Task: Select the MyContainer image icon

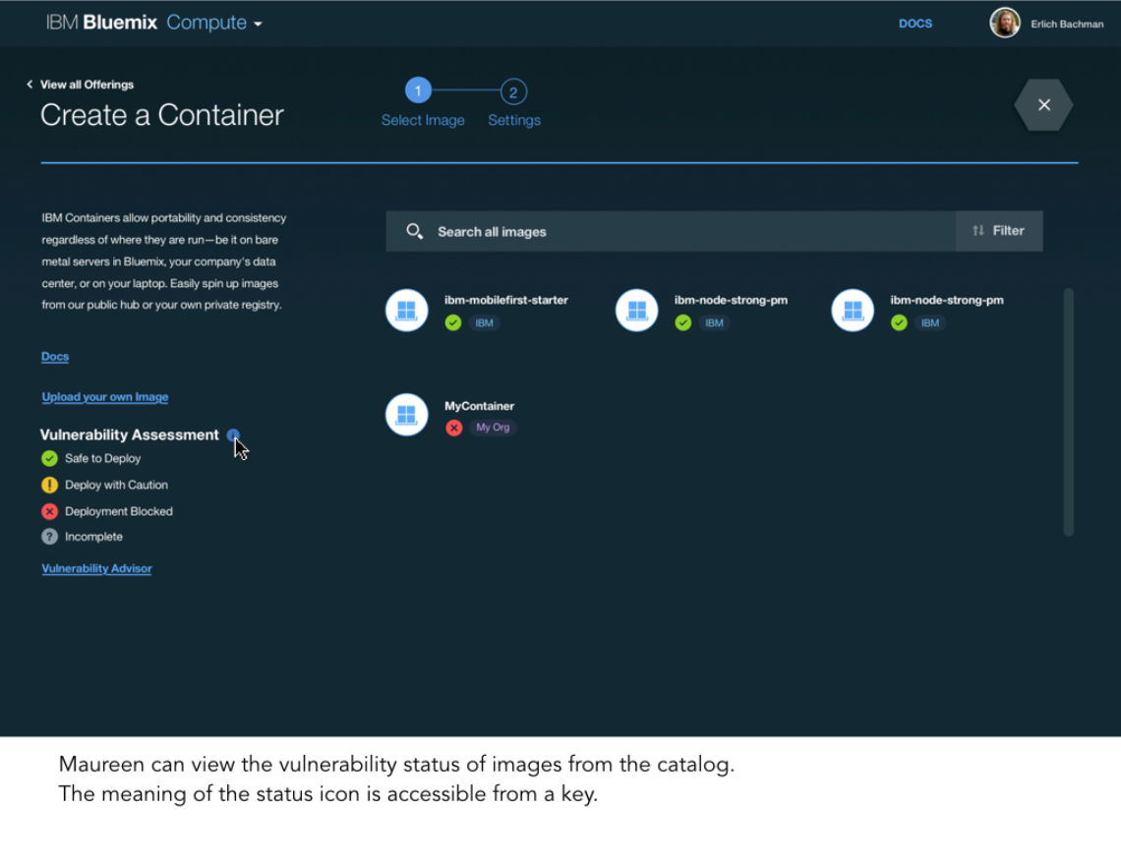Action: 407,415
